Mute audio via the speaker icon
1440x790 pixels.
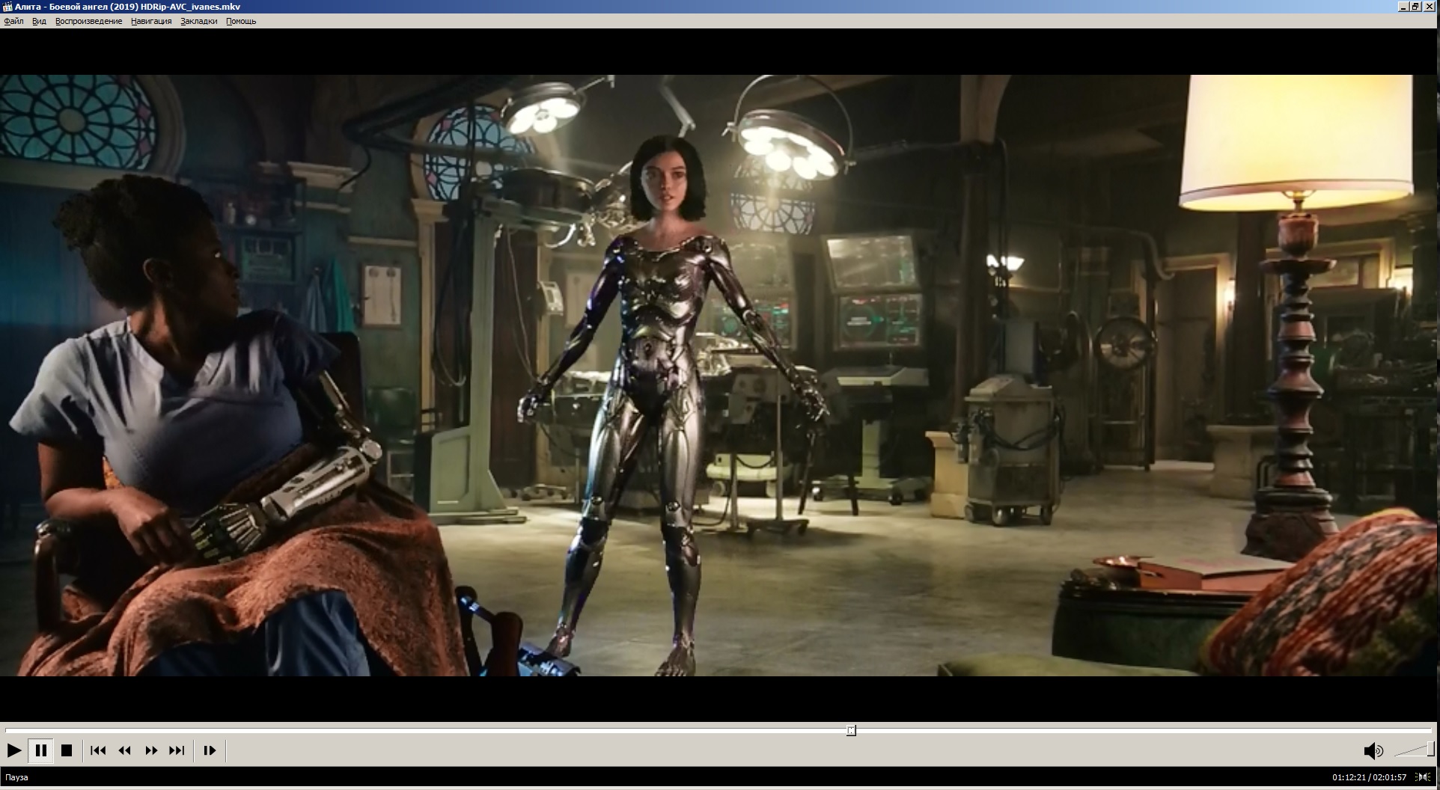1373,751
